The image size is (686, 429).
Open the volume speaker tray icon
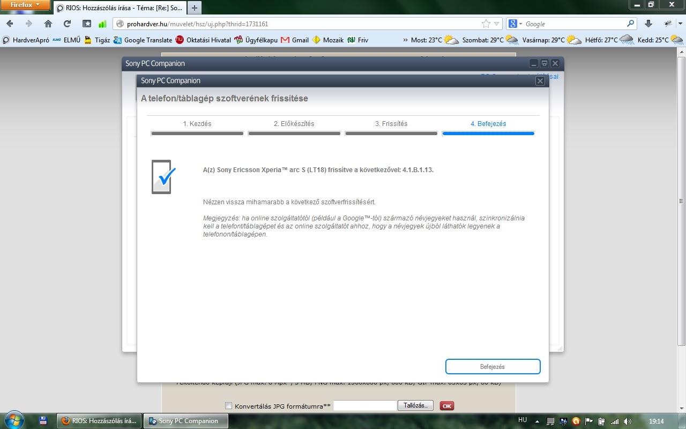click(x=628, y=421)
